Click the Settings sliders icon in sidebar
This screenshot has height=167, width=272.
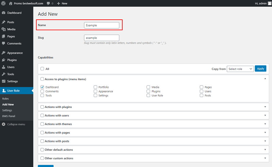[x=3, y=81]
